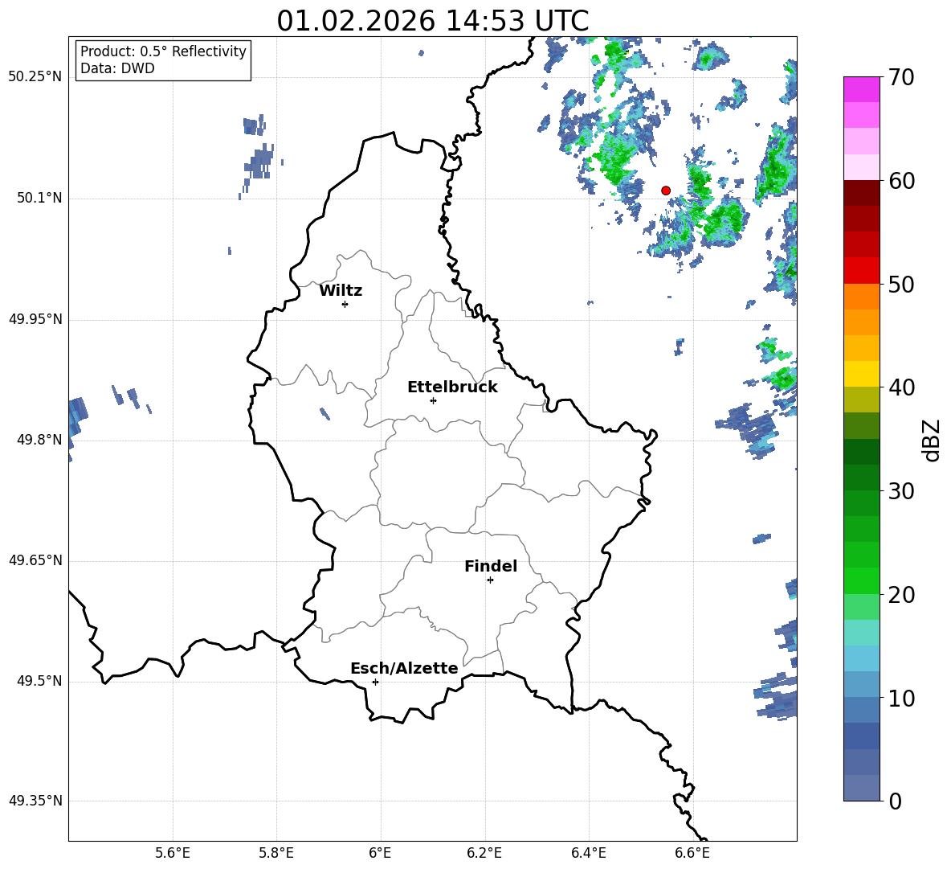Viewport: 951px width, 869px height.
Task: Click the 50.1°N latitude label
Action: click(39, 198)
